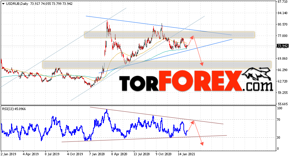Screen dimensions: 290x158
Task: Click the 13 Jul 2020 date label
Action: click(142, 154)
